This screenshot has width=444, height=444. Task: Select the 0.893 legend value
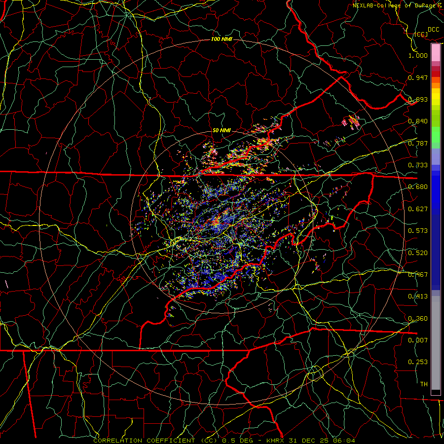pyautogui.click(x=418, y=99)
